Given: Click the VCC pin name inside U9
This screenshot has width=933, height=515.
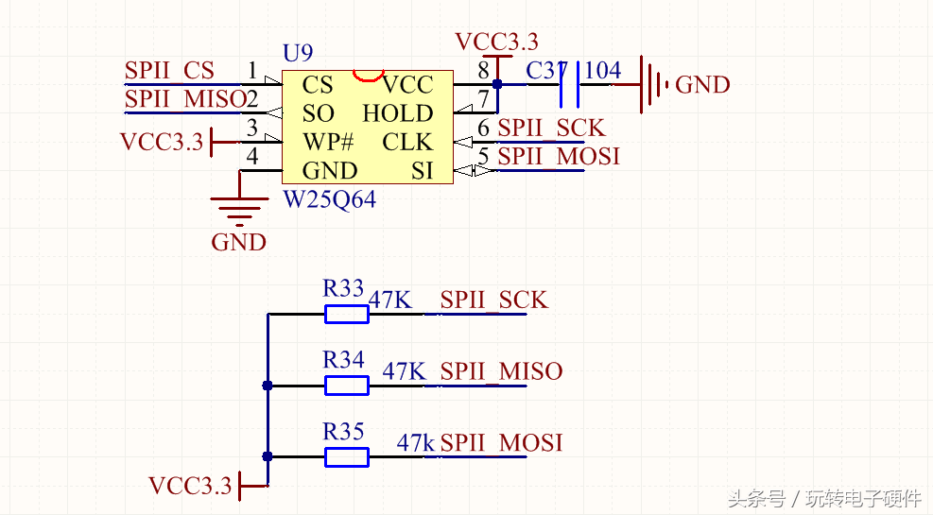Looking at the screenshot, I should (x=407, y=84).
